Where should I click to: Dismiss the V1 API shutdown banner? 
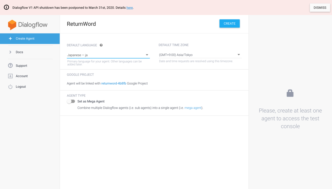pyautogui.click(x=320, y=7)
